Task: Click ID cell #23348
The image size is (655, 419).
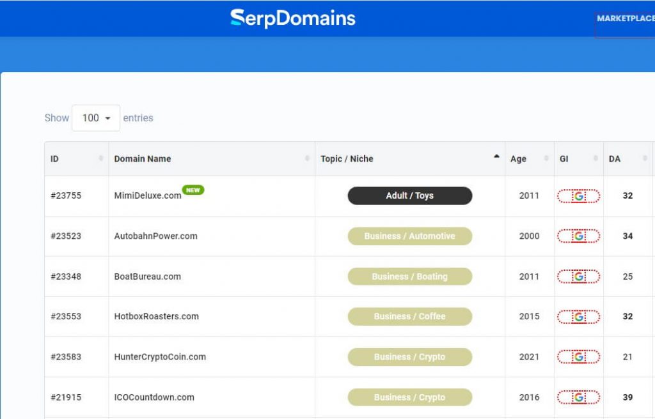Action: (66, 277)
